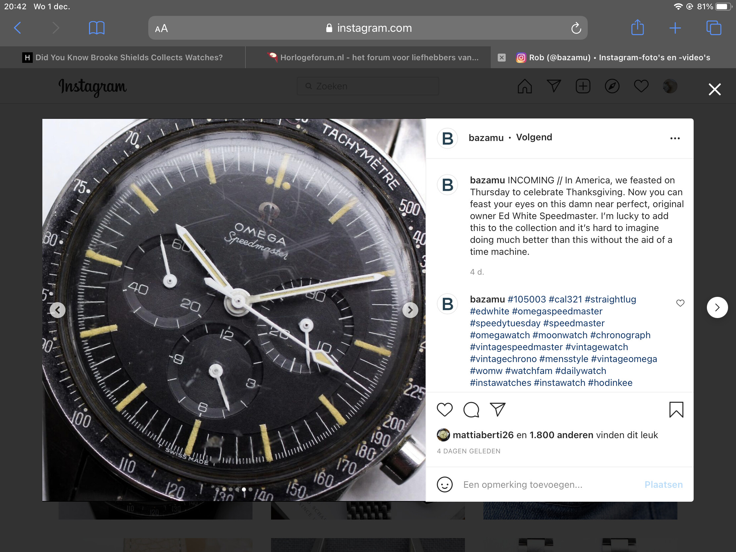Reload the page in Safari
The width and height of the screenshot is (736, 552).
point(576,28)
